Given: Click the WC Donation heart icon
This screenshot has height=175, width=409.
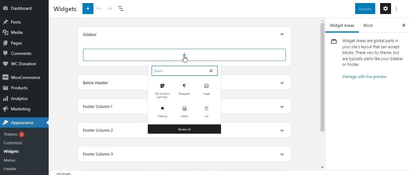Looking at the screenshot, I should click(x=5, y=64).
